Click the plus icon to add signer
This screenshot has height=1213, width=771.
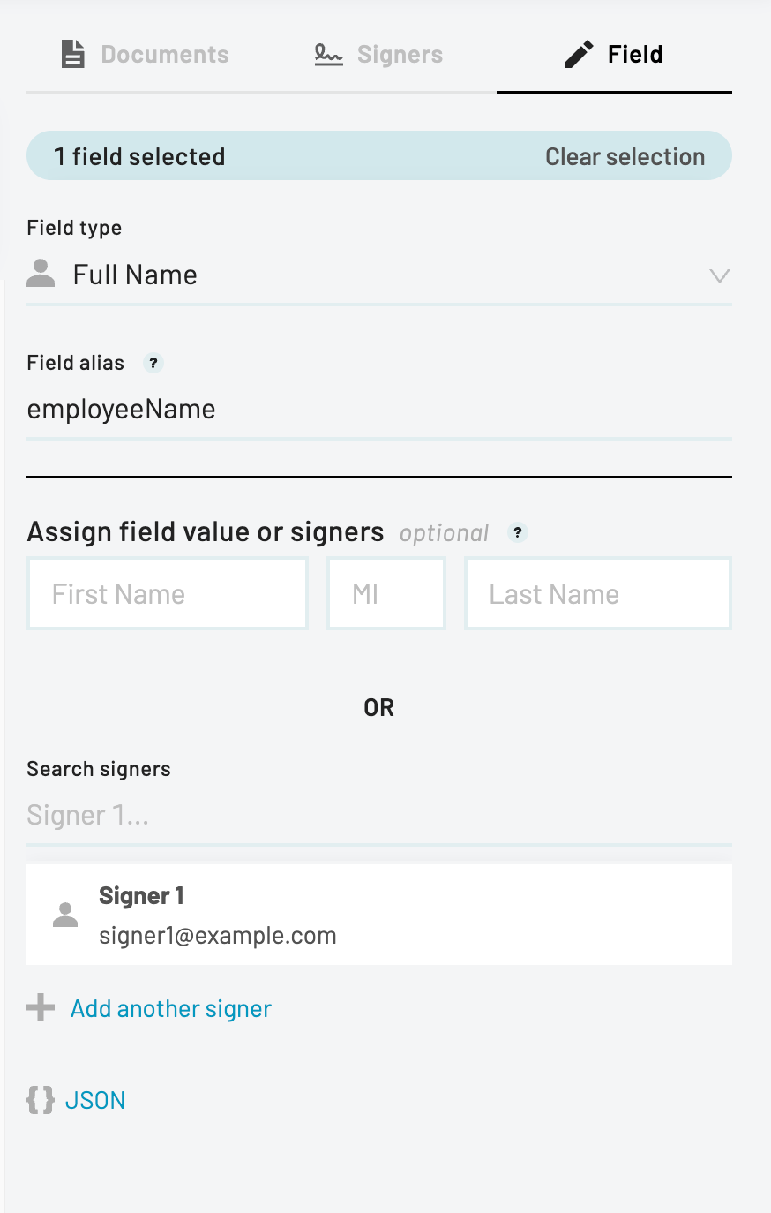point(41,1007)
